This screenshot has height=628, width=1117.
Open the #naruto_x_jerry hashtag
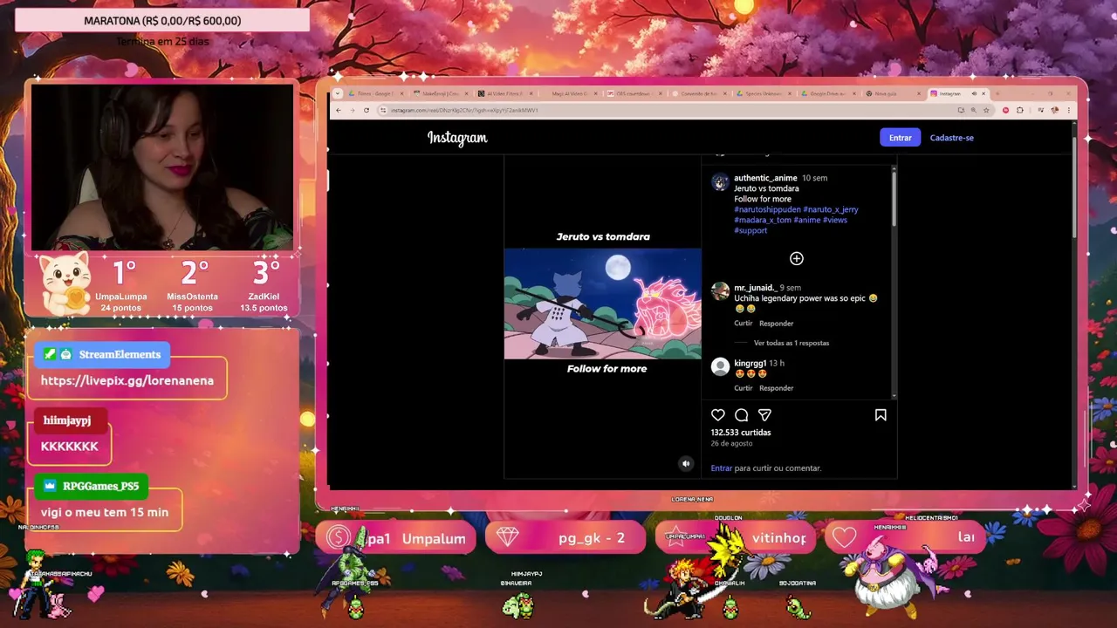tap(831, 209)
